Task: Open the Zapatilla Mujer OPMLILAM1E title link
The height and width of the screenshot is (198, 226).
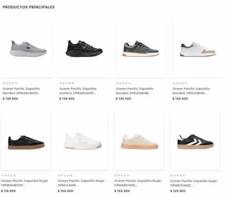Action: click(x=81, y=183)
